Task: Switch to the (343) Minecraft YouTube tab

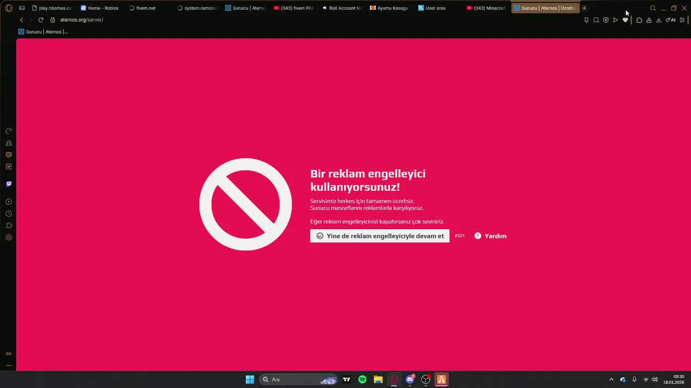Action: pyautogui.click(x=486, y=8)
